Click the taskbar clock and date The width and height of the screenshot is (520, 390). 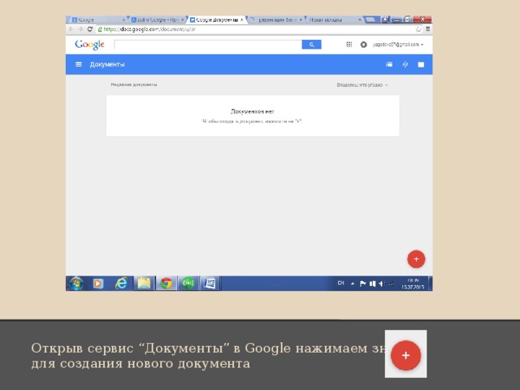413,284
